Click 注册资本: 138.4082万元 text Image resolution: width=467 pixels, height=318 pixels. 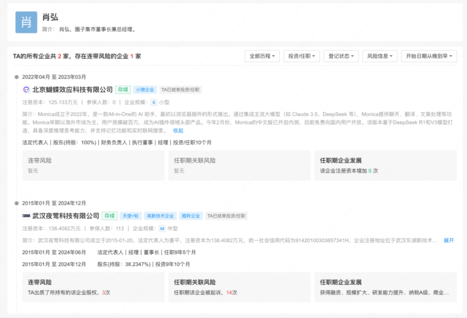[x=51, y=228]
